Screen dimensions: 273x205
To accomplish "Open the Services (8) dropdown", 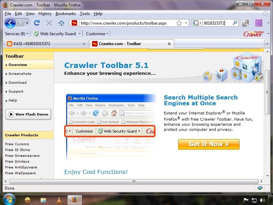I will pyautogui.click(x=16, y=33).
